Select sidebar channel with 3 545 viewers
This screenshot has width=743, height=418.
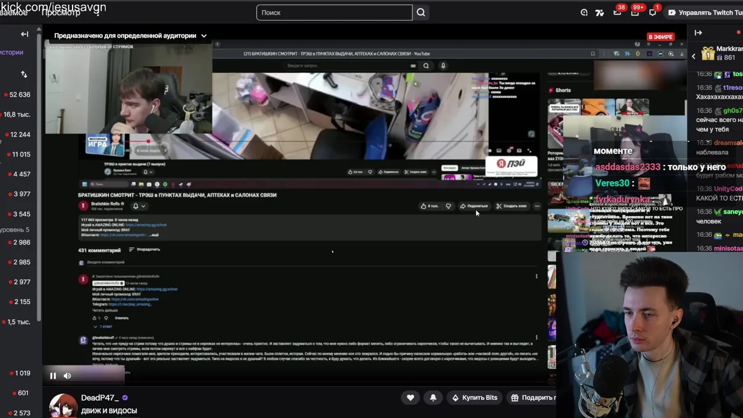tap(18, 214)
